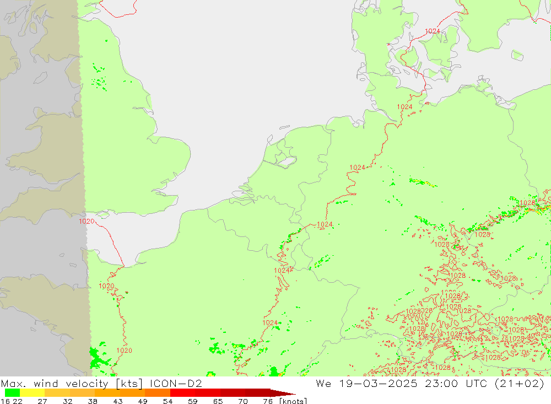Click the bright red legend block above 54
The width and height of the screenshot is (551, 404).
182,393
